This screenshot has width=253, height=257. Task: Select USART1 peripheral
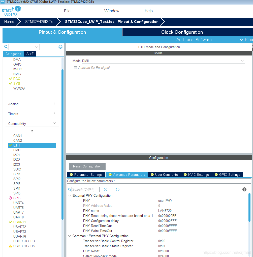[x=19, y=222]
